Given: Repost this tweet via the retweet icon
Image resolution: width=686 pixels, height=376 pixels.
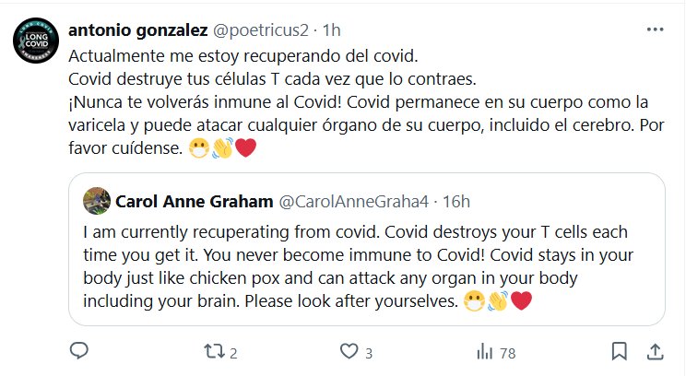Looking at the screenshot, I should tap(213, 351).
